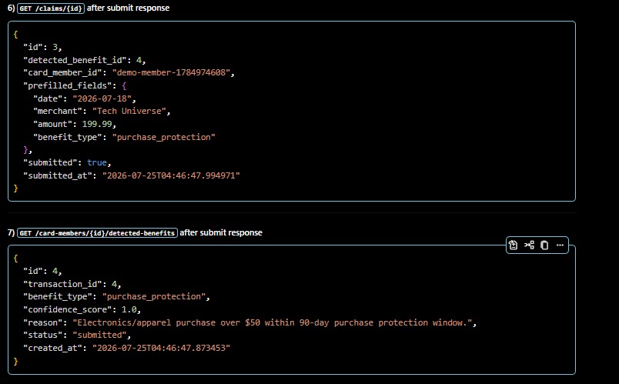The image size is (619, 384).
Task: Click the amount value 199.99
Action: click(x=97, y=124)
